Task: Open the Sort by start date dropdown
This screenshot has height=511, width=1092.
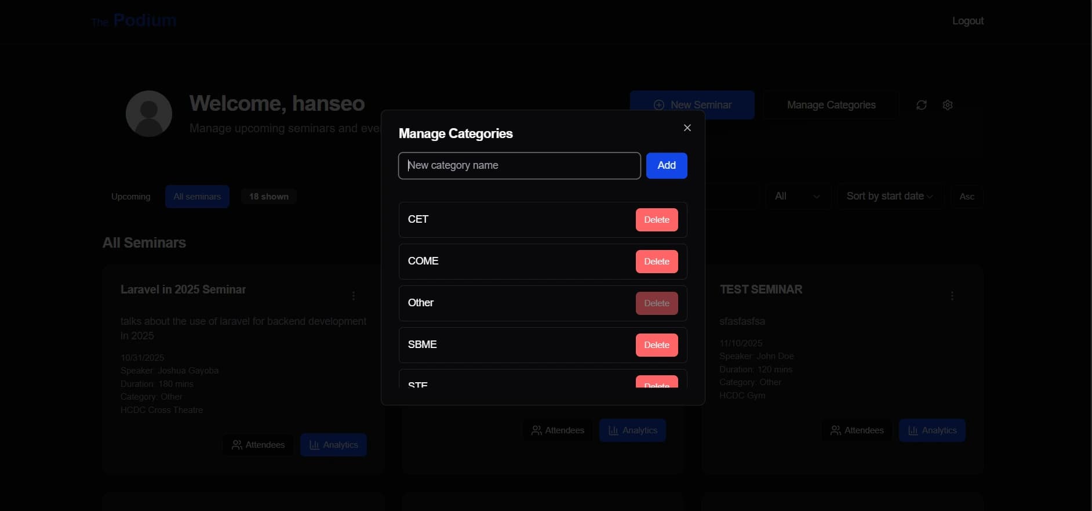Action: click(x=889, y=197)
